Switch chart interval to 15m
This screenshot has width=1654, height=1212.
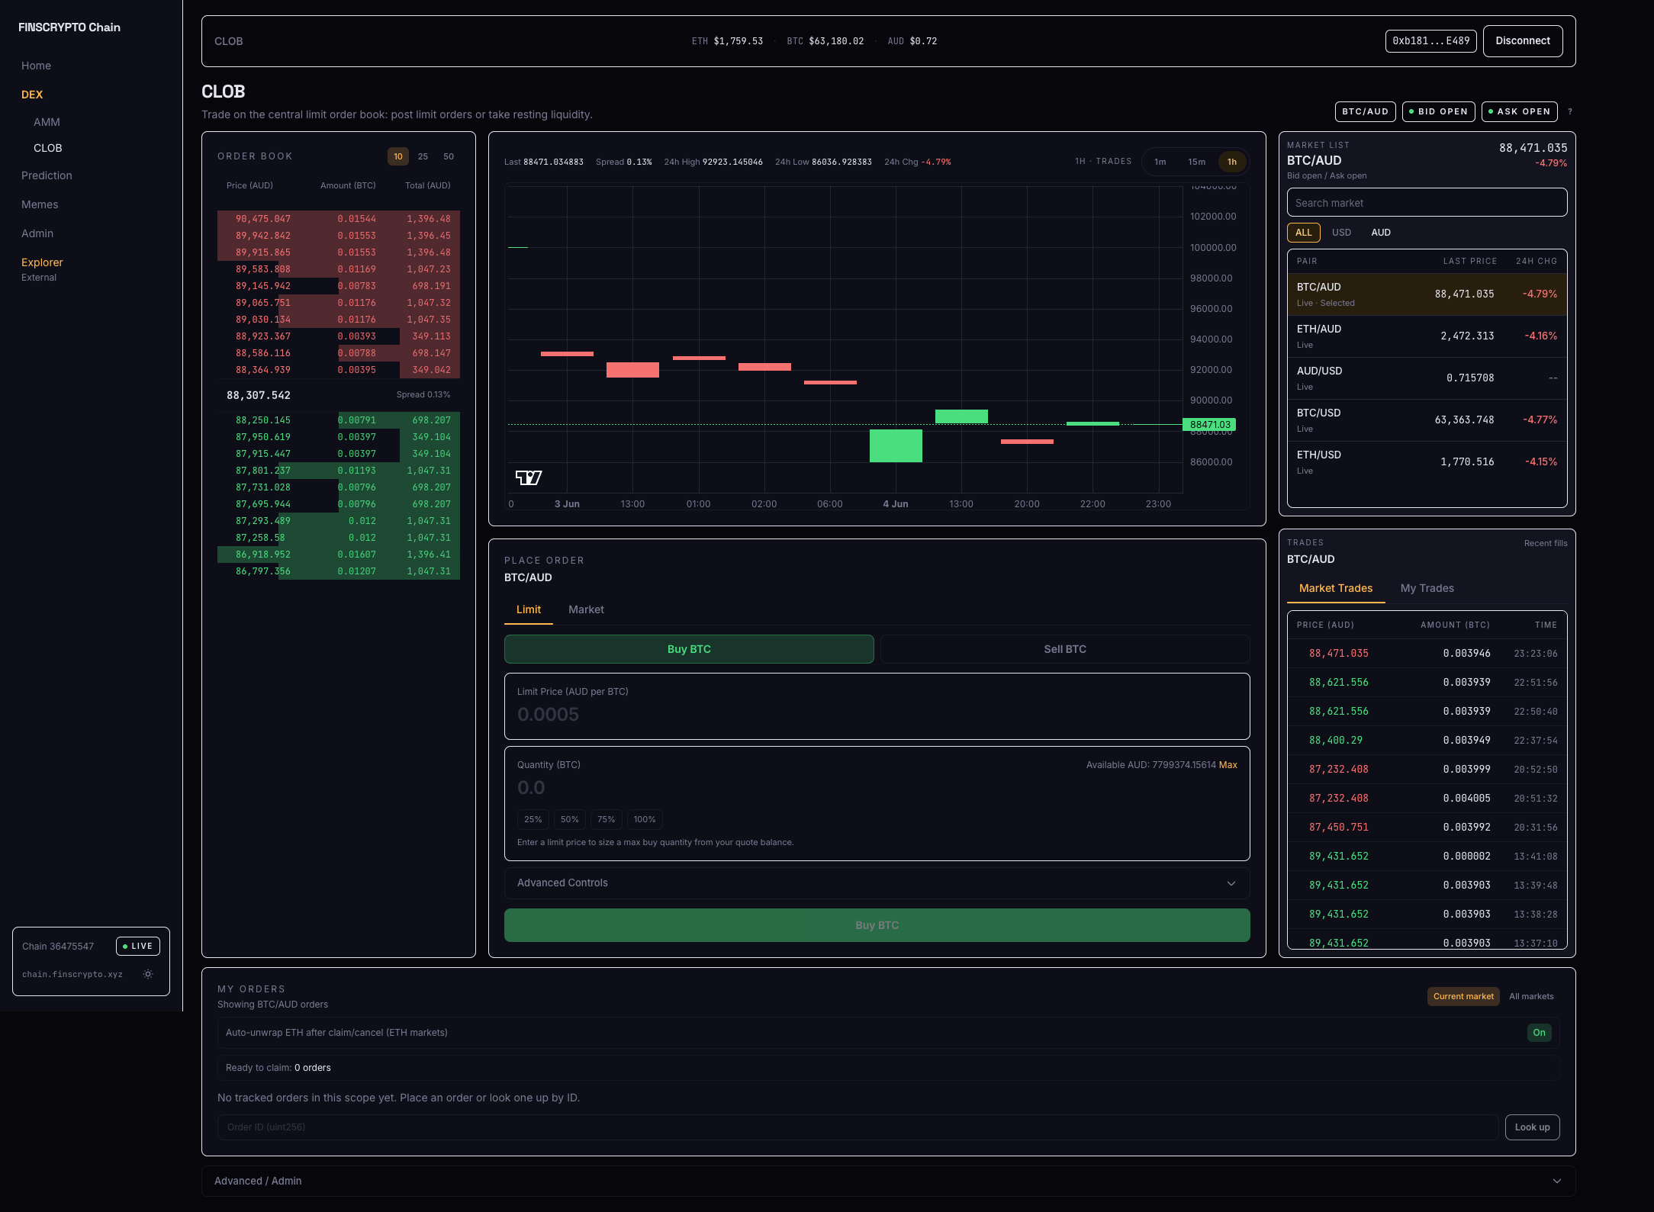pos(1197,162)
